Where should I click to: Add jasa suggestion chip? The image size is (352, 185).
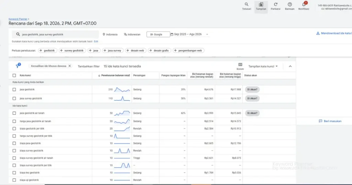point(94,51)
